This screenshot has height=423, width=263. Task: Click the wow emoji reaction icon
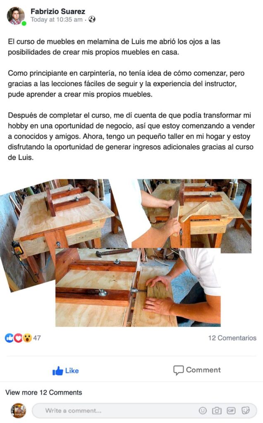27,338
